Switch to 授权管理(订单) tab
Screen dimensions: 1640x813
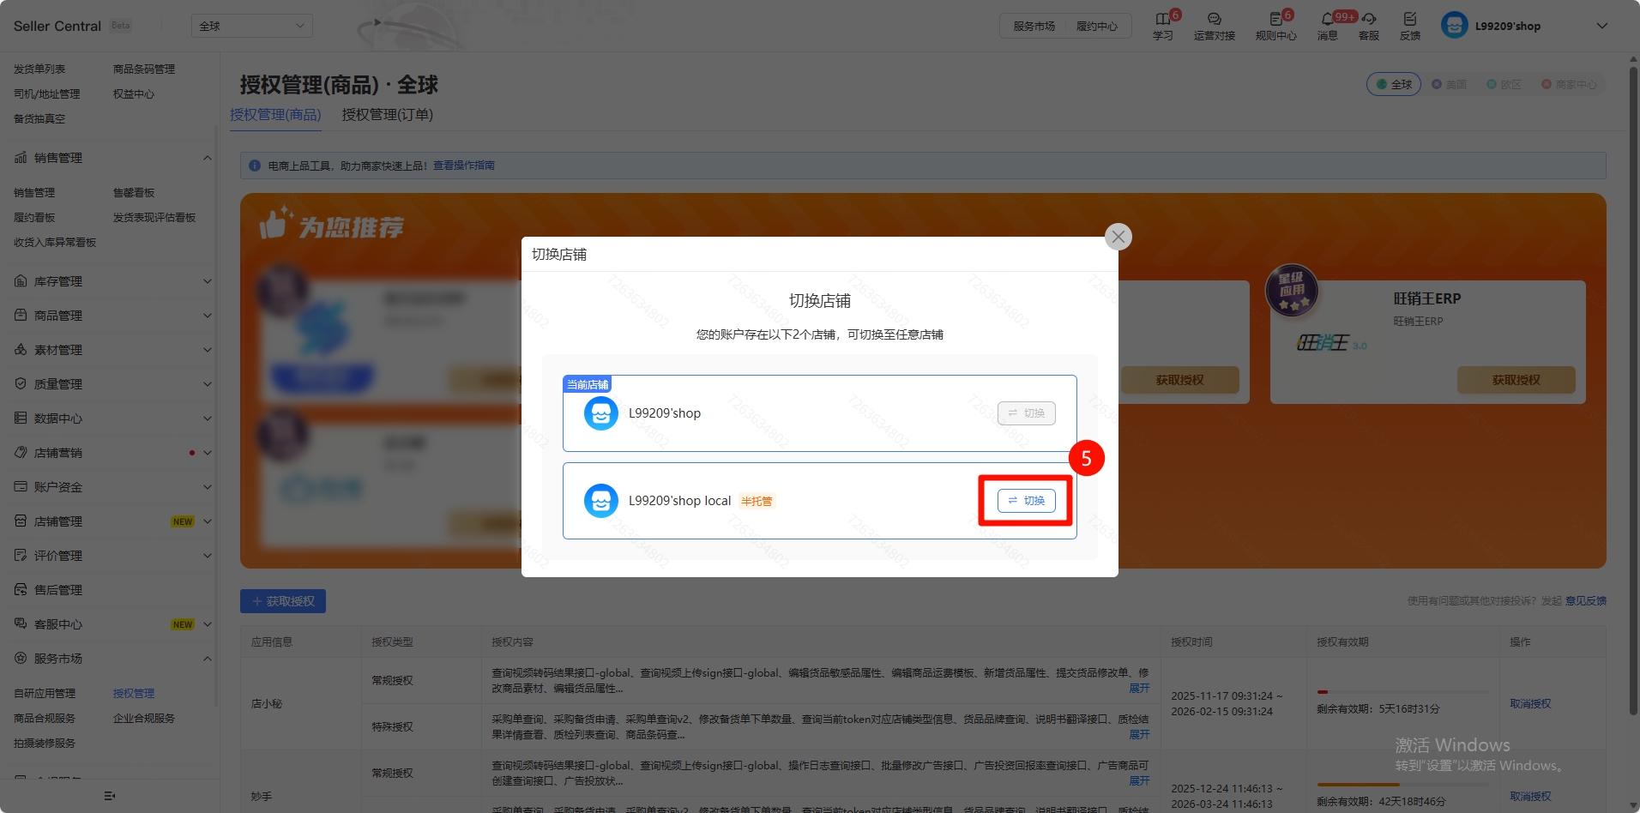[387, 115]
